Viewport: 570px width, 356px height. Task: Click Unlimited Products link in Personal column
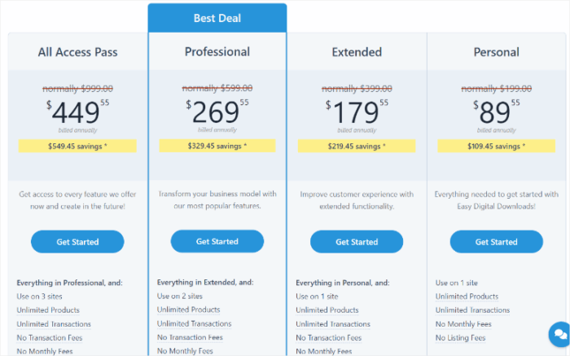467,297
